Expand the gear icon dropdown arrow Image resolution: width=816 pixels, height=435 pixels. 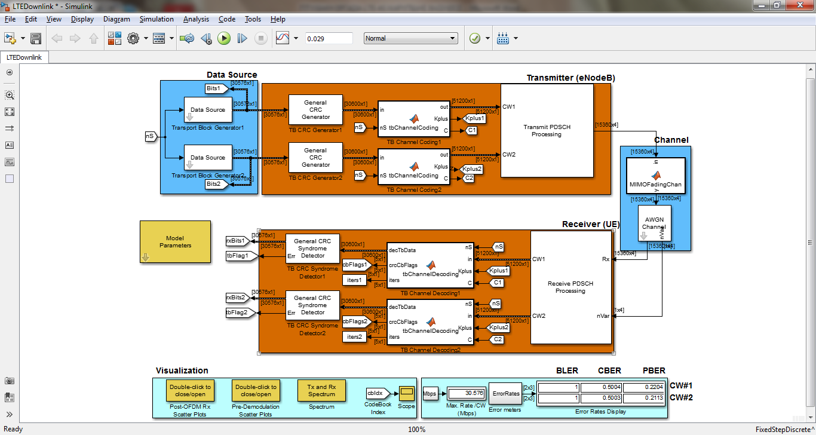tap(145, 38)
